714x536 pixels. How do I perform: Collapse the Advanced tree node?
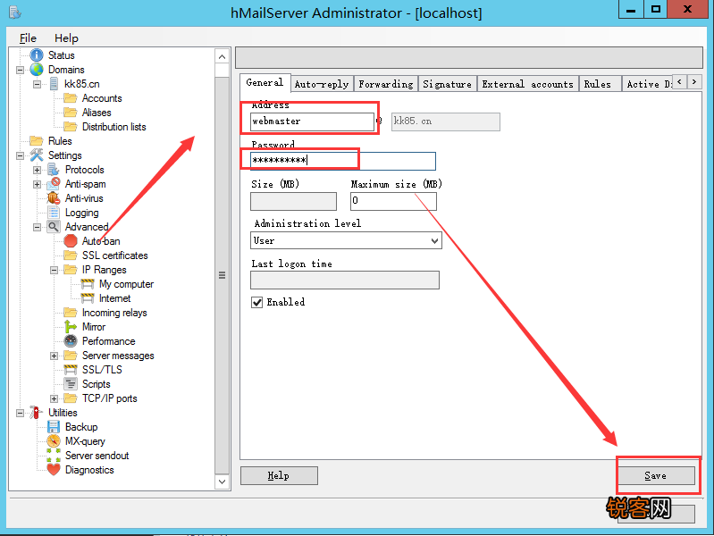pyautogui.click(x=37, y=227)
